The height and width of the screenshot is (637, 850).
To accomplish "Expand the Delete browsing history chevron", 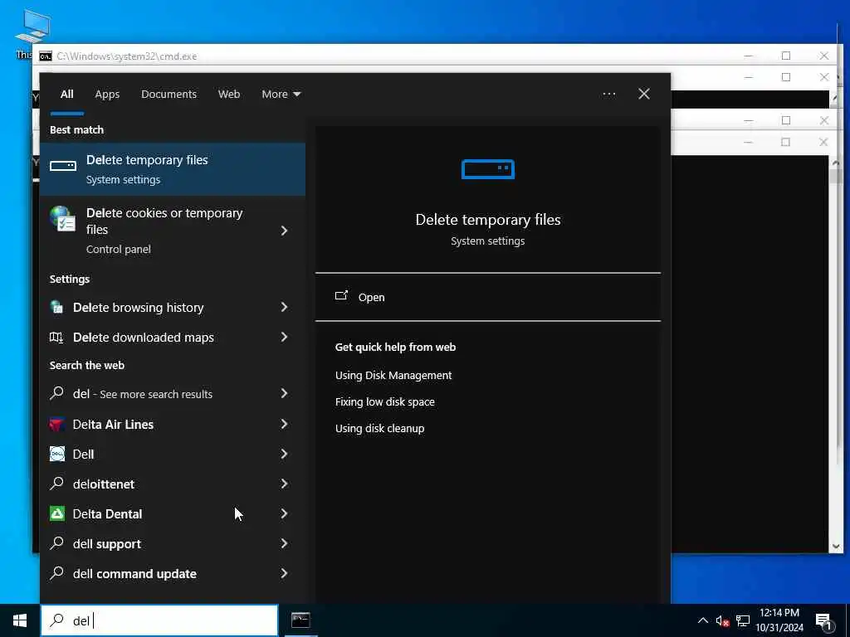I will tap(284, 307).
